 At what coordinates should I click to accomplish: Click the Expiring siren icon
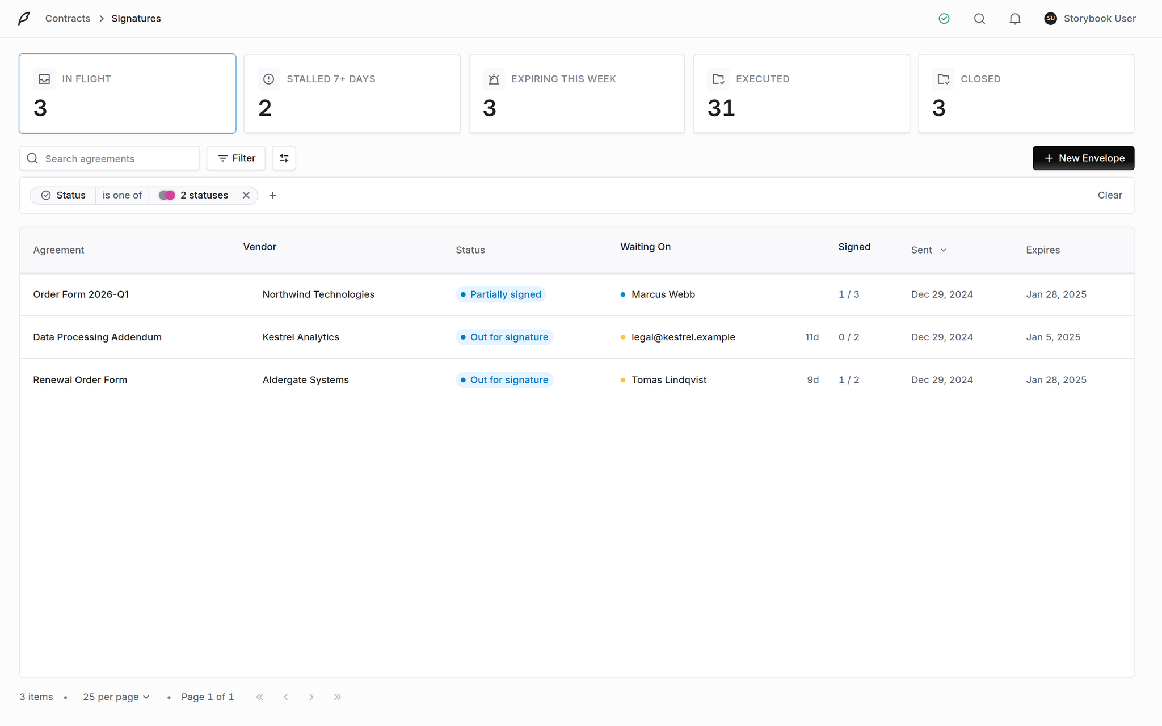tap(494, 79)
